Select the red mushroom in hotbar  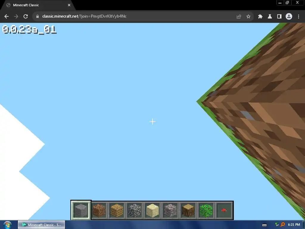pyautogui.click(x=224, y=210)
